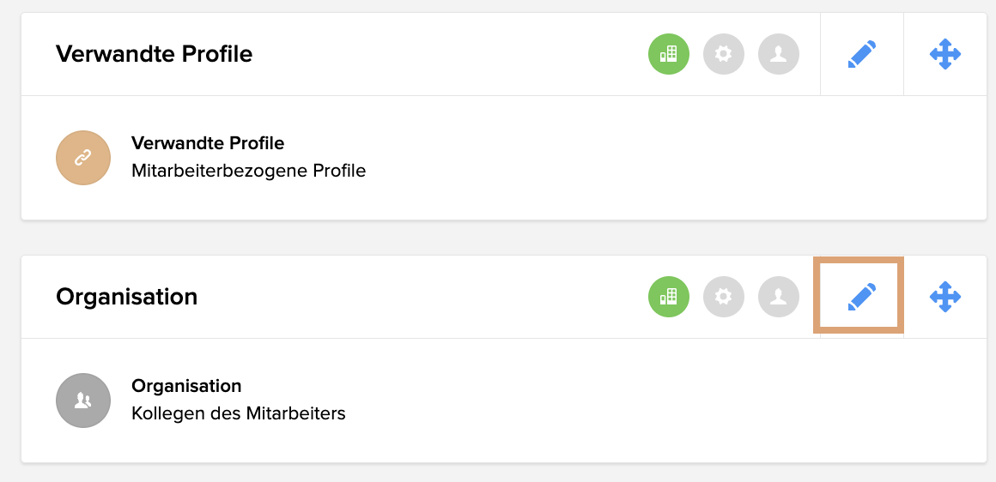Grab the move arrows for Verwandte Profile section
Viewport: 996px width, 482px height.
(945, 55)
